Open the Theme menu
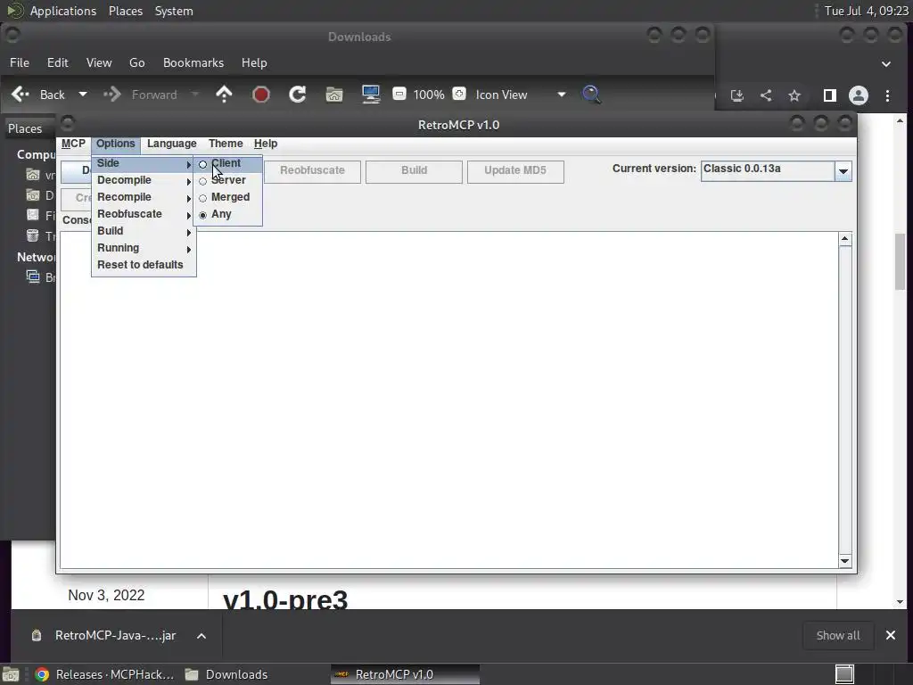 click(x=226, y=144)
